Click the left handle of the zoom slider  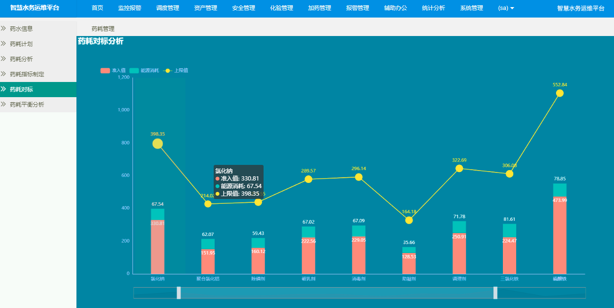pos(179,293)
